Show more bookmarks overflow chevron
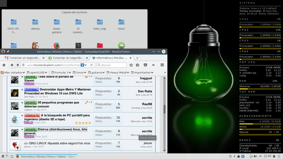 click(165, 73)
